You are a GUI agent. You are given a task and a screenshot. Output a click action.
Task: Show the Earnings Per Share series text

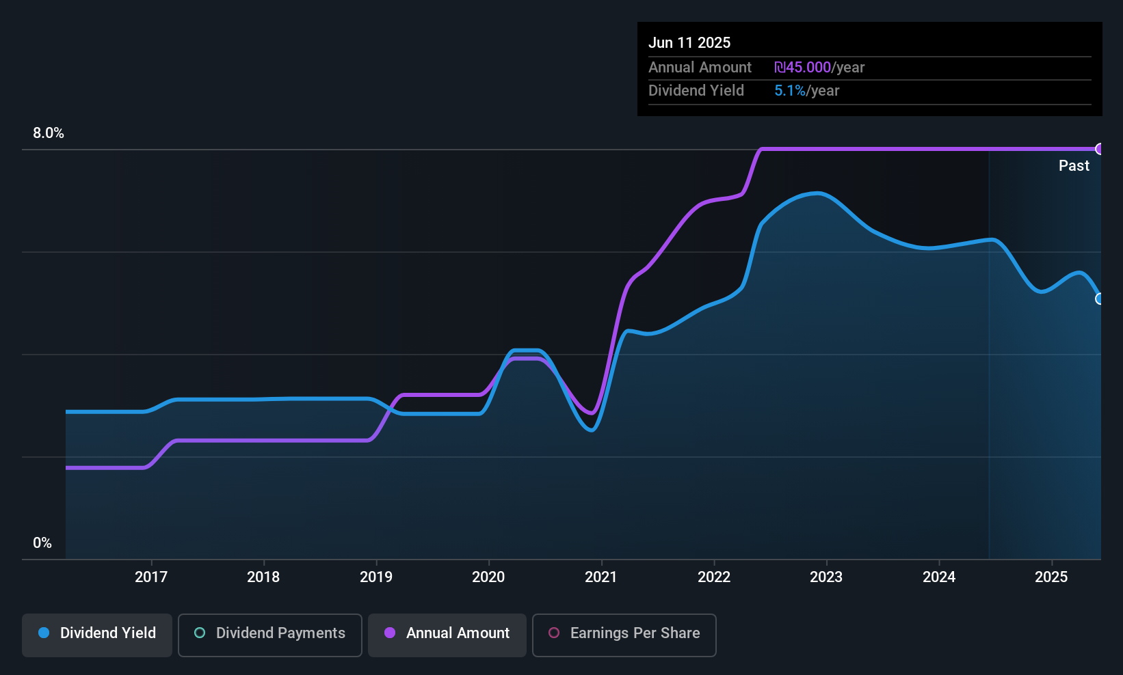coord(635,633)
